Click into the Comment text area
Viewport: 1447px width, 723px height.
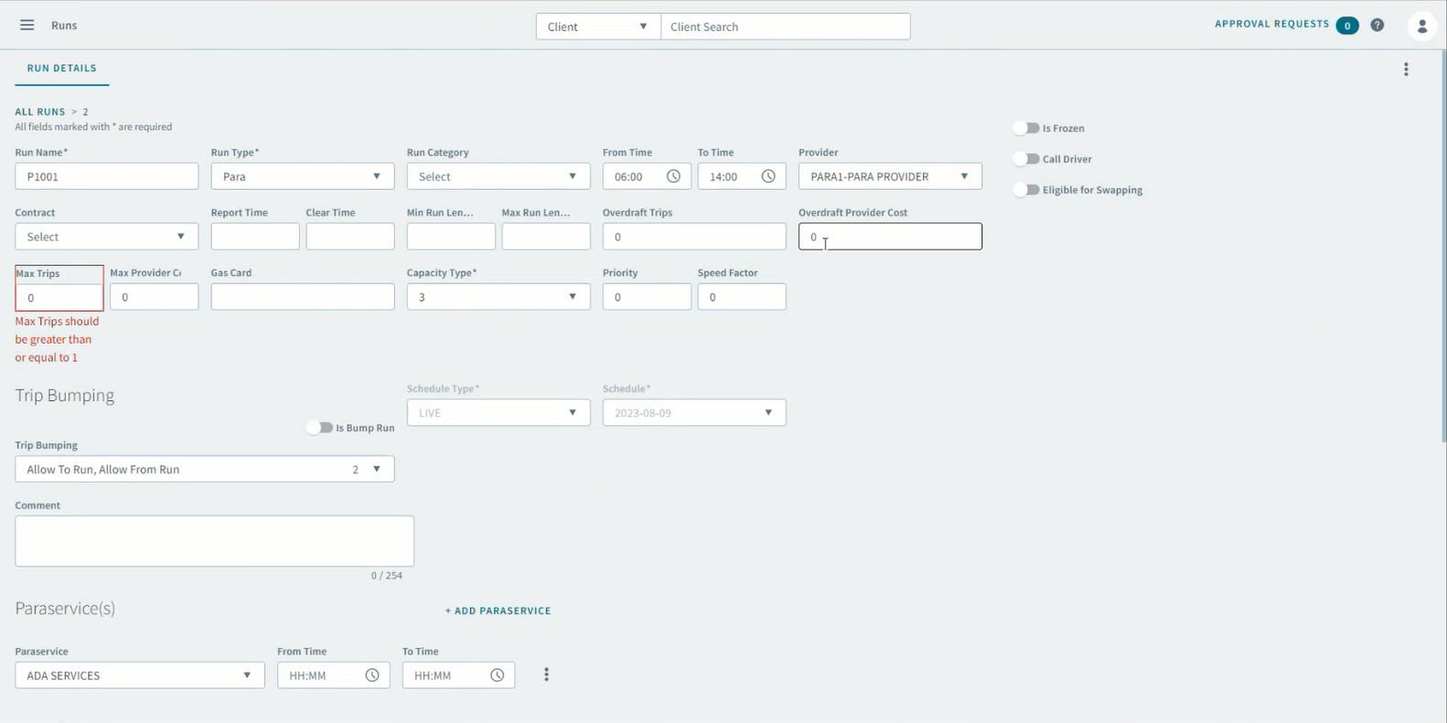[214, 541]
